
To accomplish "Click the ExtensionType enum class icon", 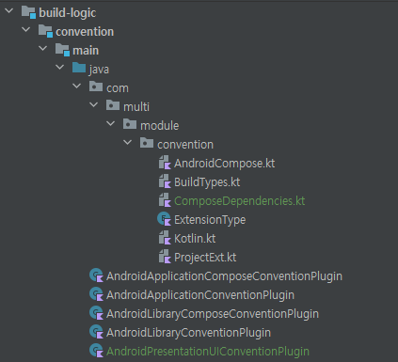I will (164, 219).
